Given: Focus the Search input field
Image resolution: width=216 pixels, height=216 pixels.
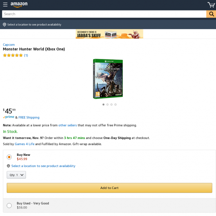Looking at the screenshot, I should pyautogui.click(x=104, y=14).
